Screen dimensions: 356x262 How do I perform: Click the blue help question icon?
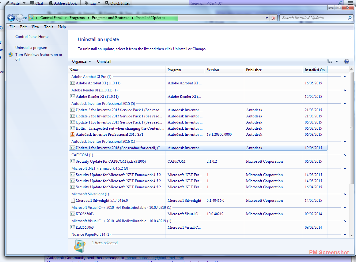(347, 61)
